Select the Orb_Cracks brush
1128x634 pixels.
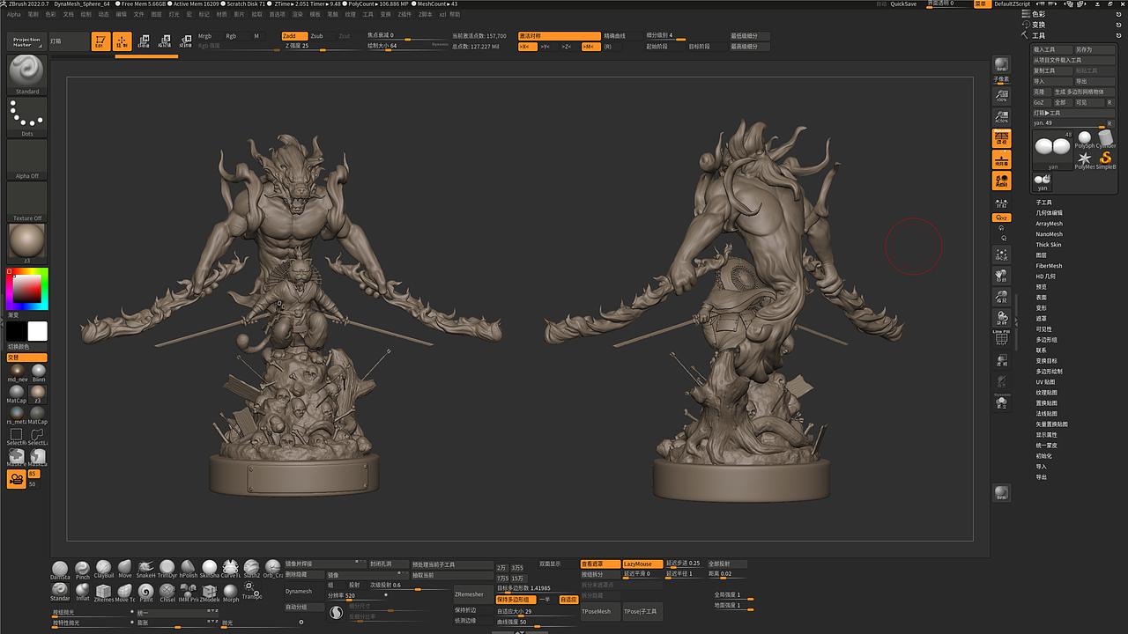point(273,571)
